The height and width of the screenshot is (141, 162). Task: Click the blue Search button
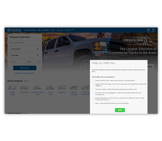click(x=25, y=68)
